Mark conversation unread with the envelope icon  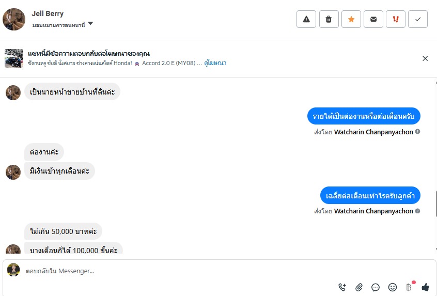pyautogui.click(x=373, y=19)
